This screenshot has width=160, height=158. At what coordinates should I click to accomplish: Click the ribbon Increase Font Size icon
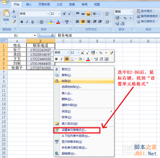(64, 14)
